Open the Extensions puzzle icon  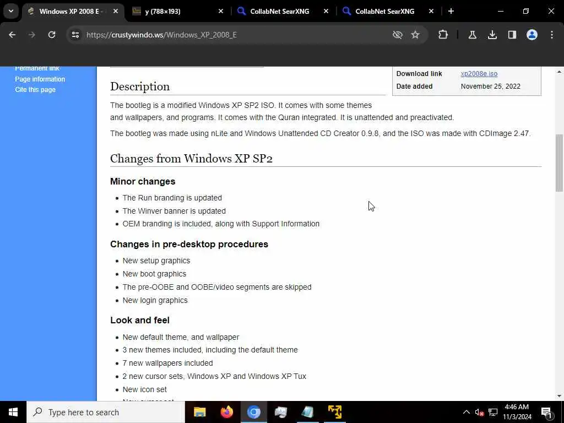[x=443, y=35]
